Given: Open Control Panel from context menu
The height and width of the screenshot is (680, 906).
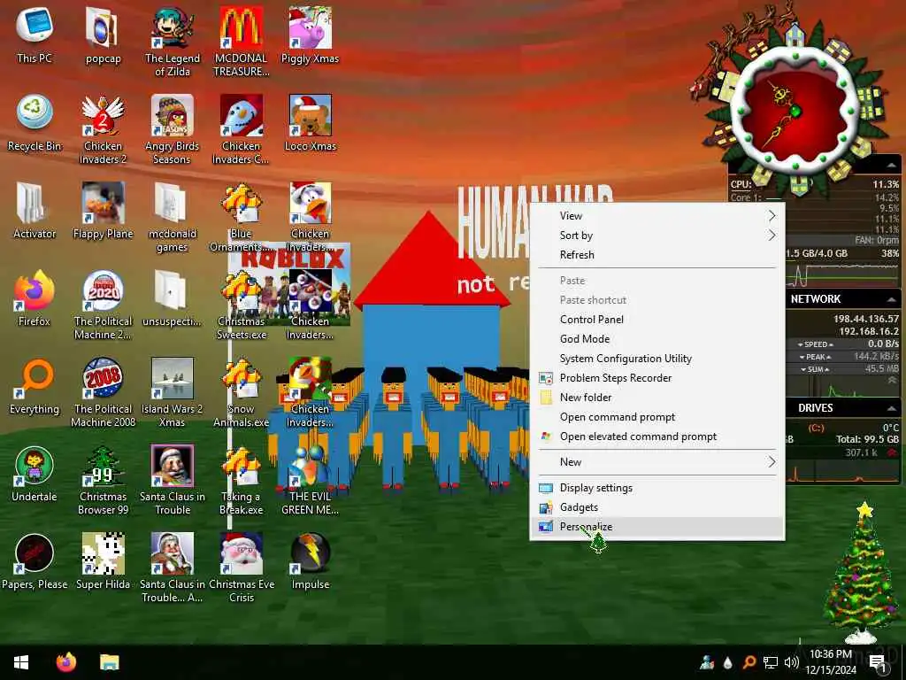Looking at the screenshot, I should [657, 319].
